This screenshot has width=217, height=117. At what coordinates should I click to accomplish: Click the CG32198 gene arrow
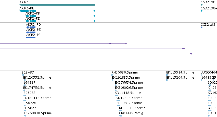tap(202, 5)
